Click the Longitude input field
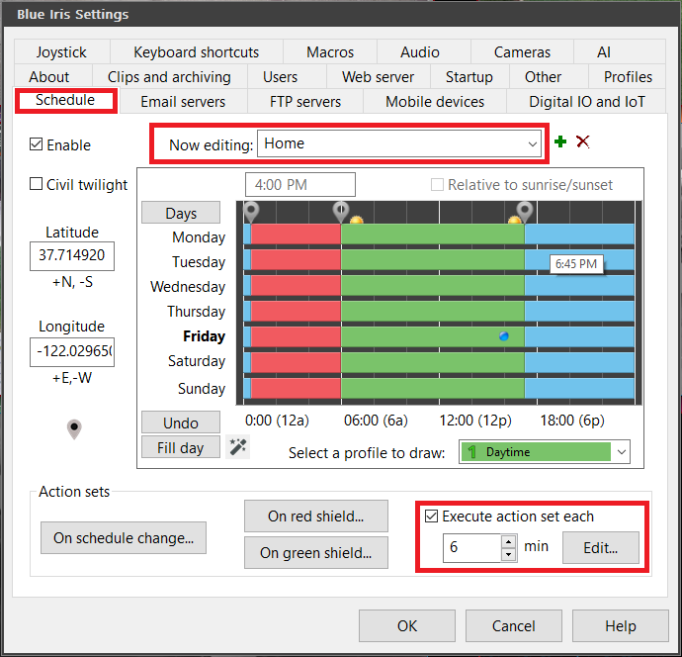Viewport: 682px width, 657px height. point(72,352)
